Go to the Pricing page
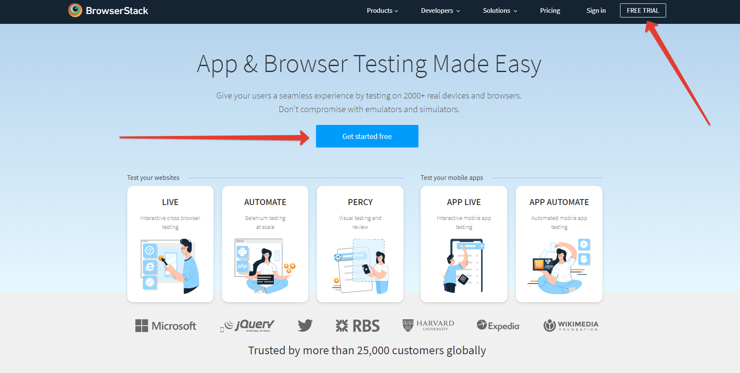The image size is (740, 373). [x=550, y=11]
